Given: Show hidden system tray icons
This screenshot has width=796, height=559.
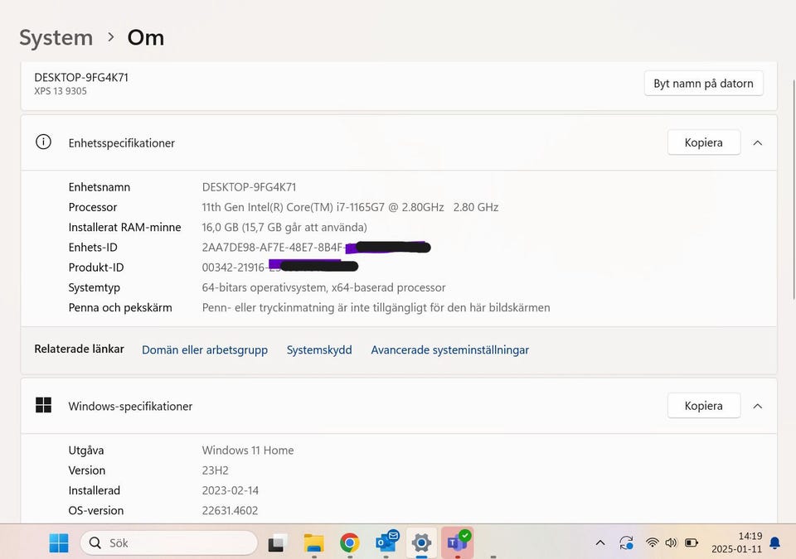Looking at the screenshot, I should click(x=600, y=542).
